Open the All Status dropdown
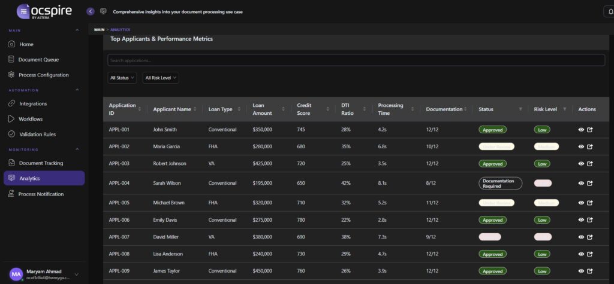The height and width of the screenshot is (284, 614). click(122, 78)
